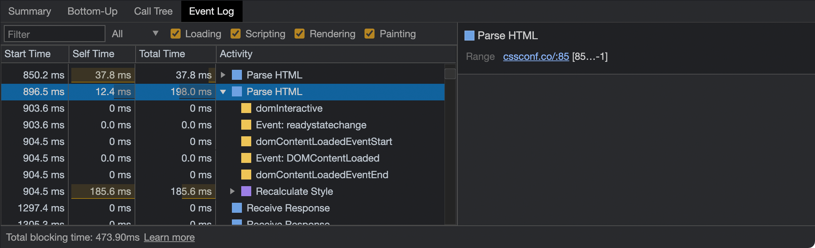This screenshot has height=248, width=815.
Task: Click the 37.8 ms self time cell
Action: [102, 75]
